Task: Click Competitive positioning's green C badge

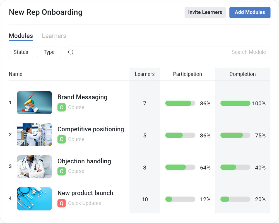Action: coord(62,139)
